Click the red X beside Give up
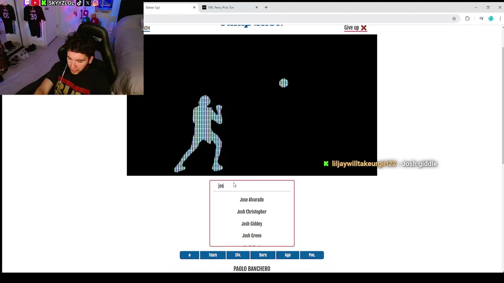The height and width of the screenshot is (283, 504). [364, 28]
